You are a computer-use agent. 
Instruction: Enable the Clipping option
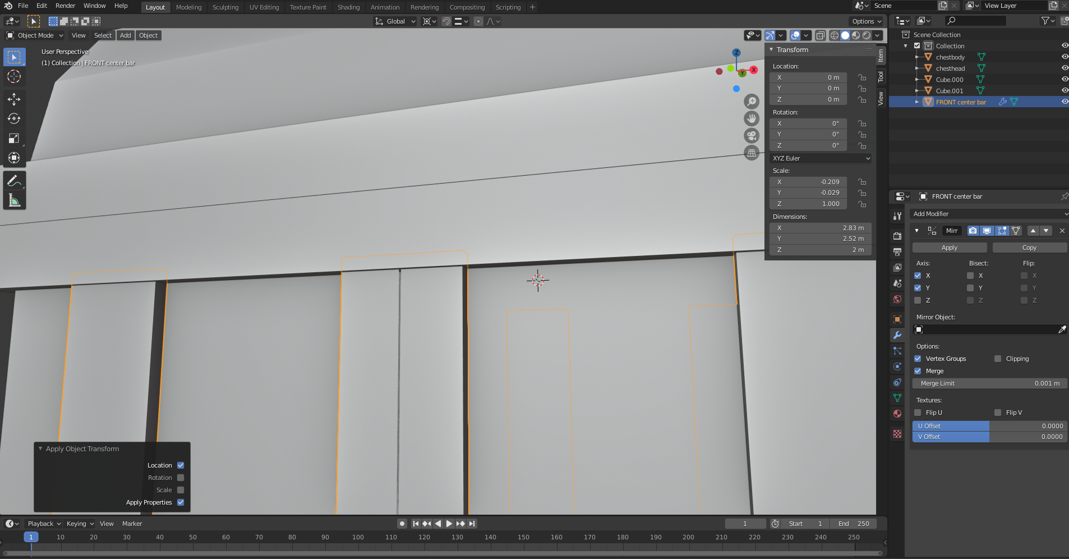998,359
